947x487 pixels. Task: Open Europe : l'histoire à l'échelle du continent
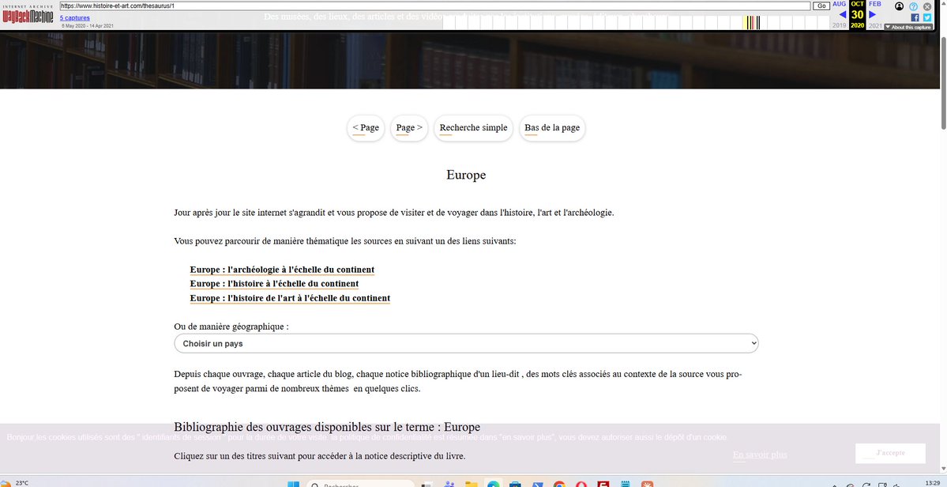pyautogui.click(x=274, y=284)
